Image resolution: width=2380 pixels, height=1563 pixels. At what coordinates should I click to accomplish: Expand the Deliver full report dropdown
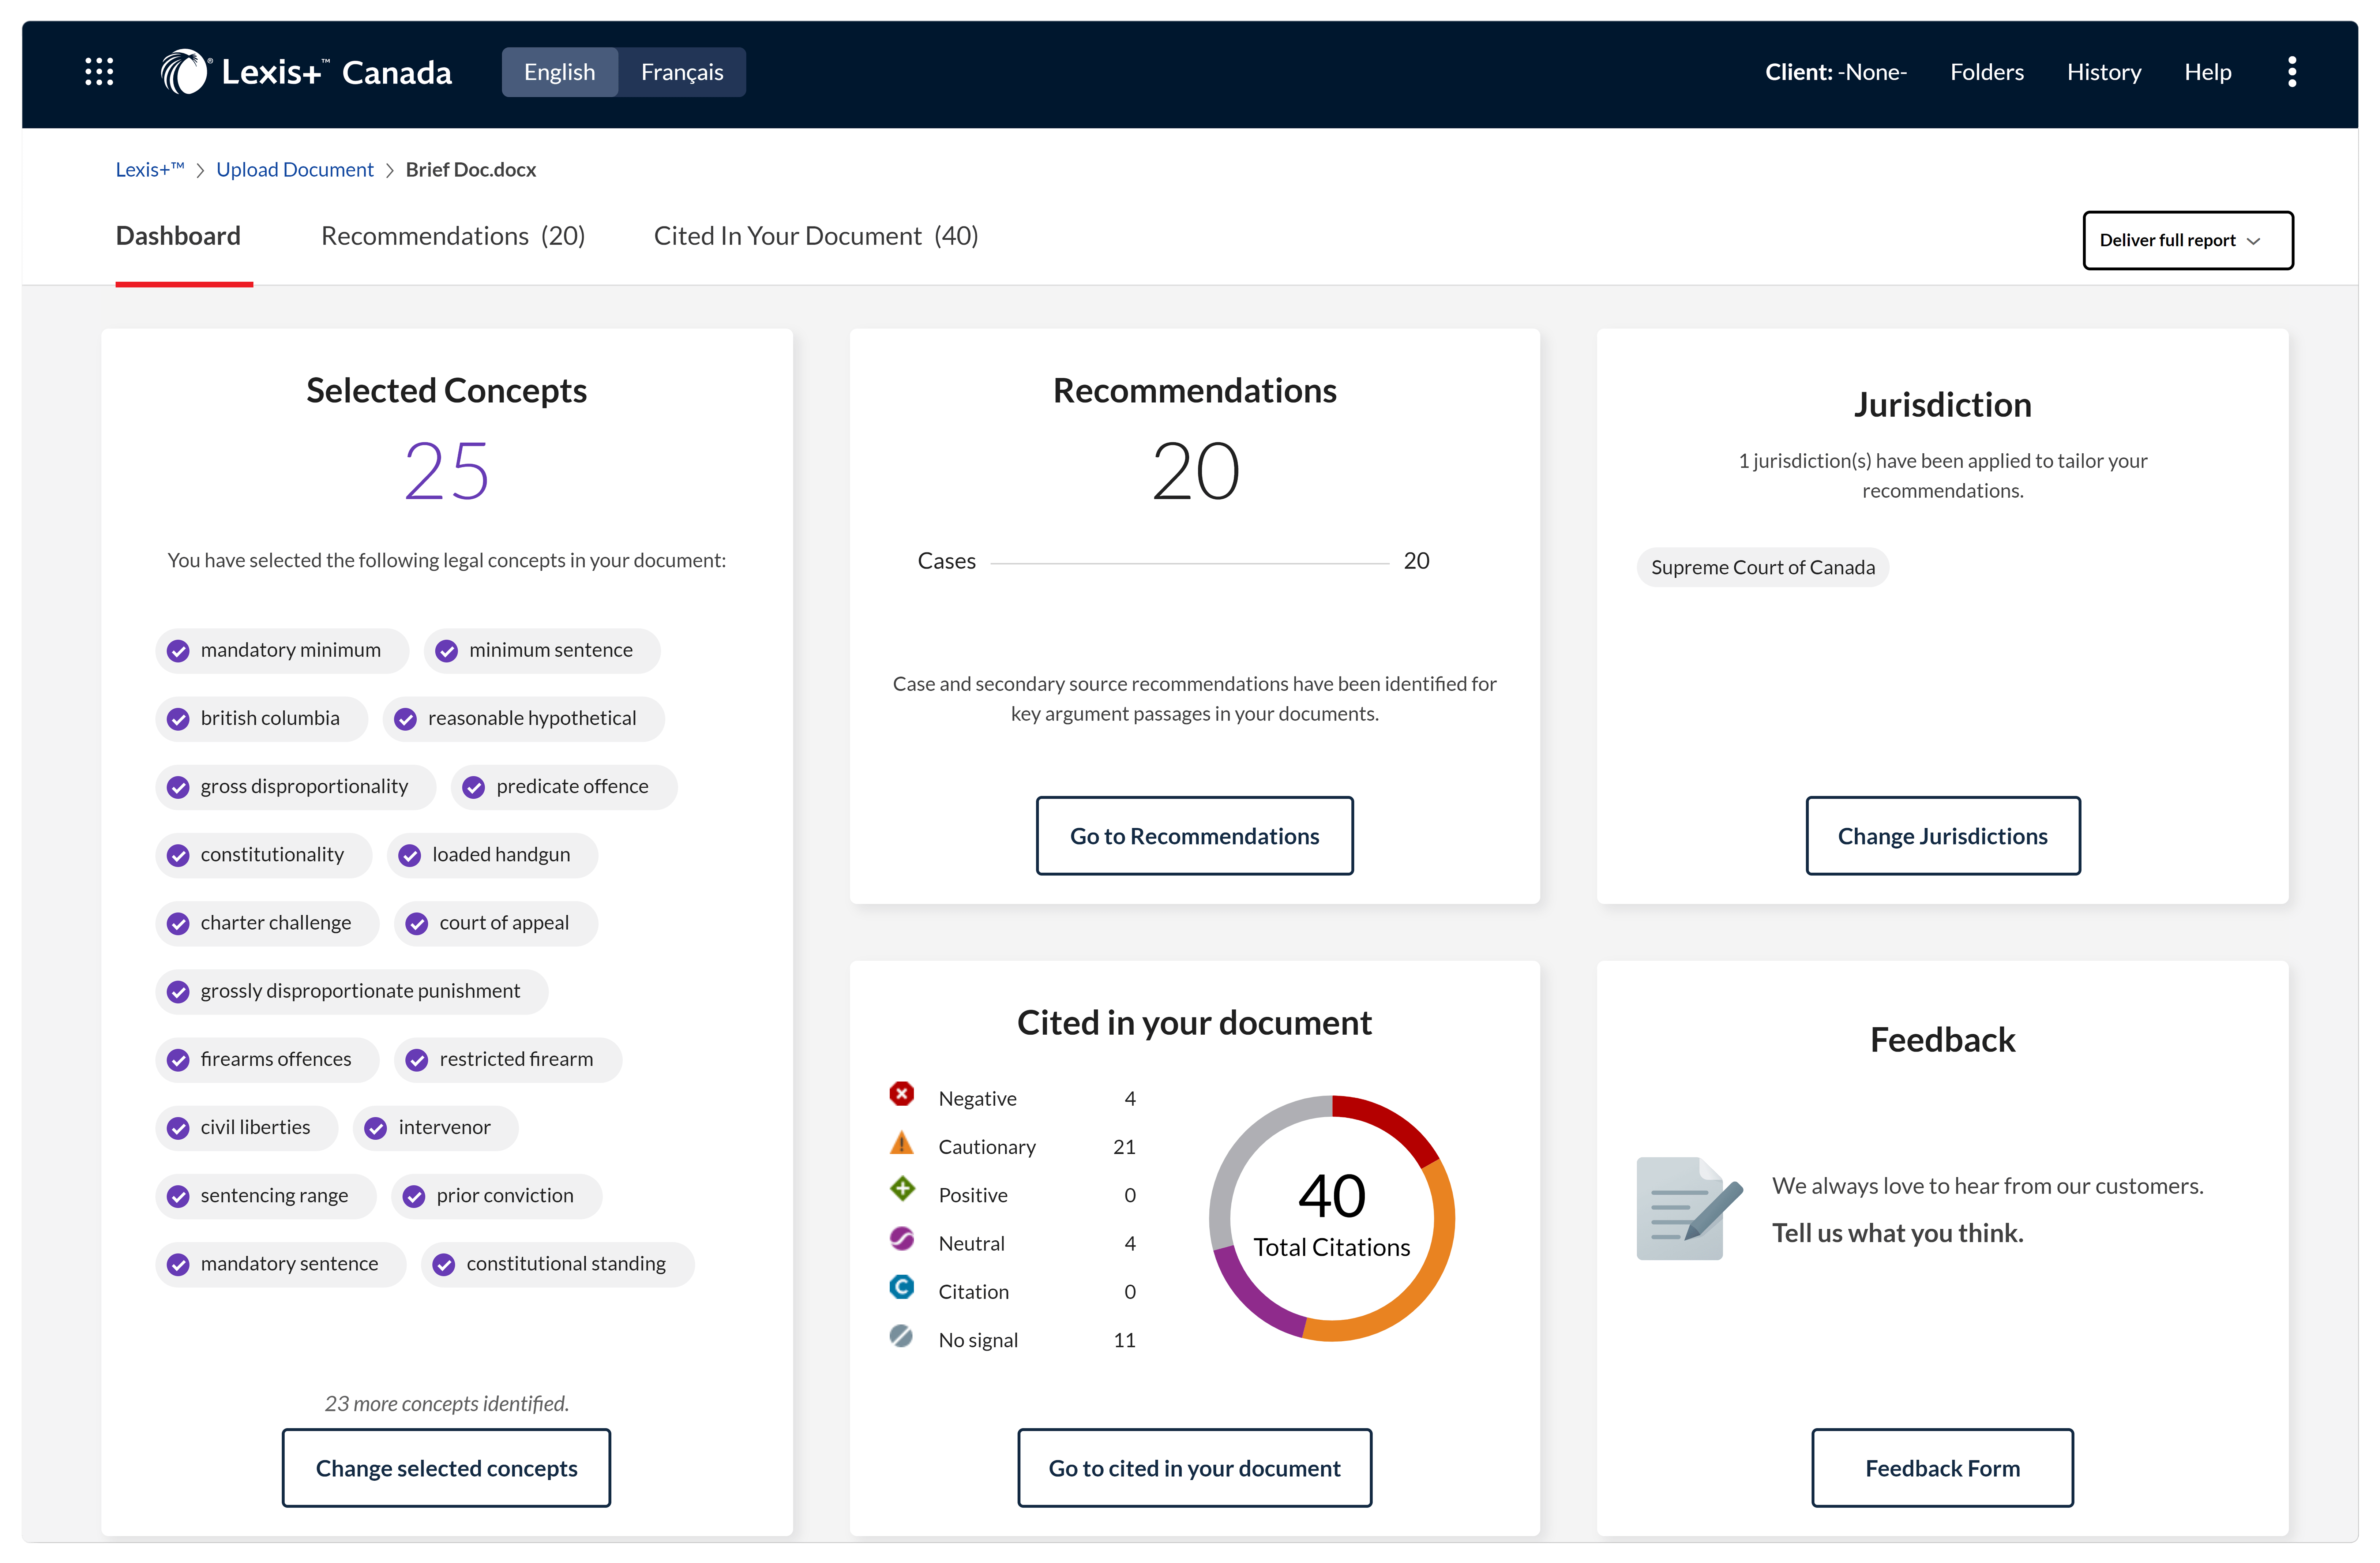pos(2187,240)
